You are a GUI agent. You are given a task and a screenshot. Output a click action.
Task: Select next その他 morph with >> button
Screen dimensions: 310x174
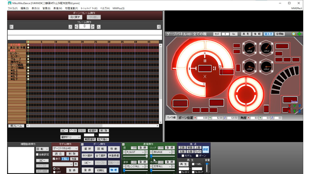coord(173,167)
